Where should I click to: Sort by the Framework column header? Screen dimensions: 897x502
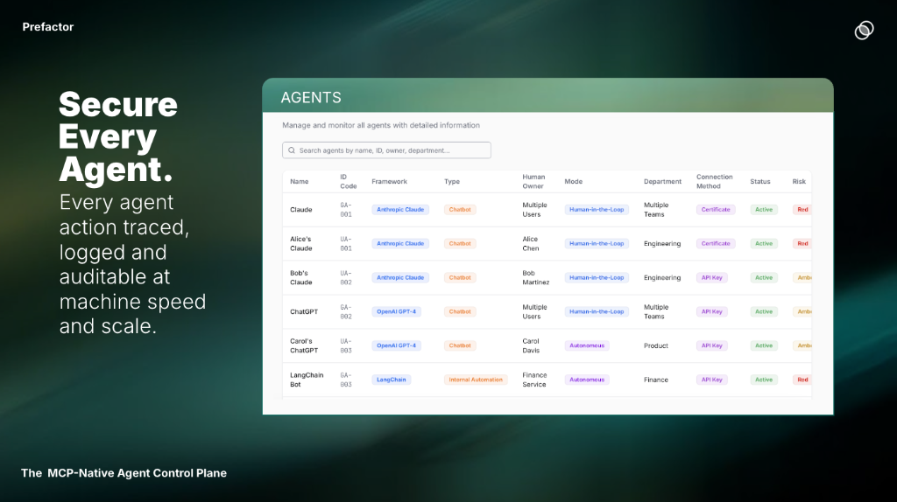(x=389, y=182)
